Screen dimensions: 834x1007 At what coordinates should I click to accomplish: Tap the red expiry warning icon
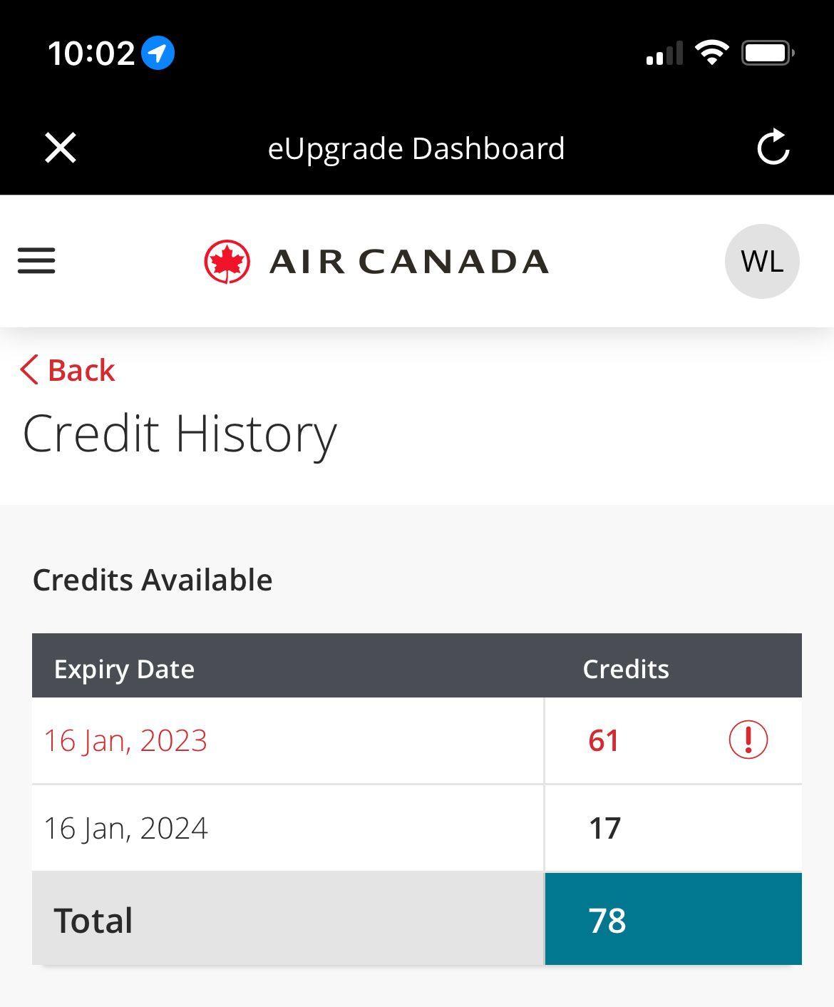[748, 740]
